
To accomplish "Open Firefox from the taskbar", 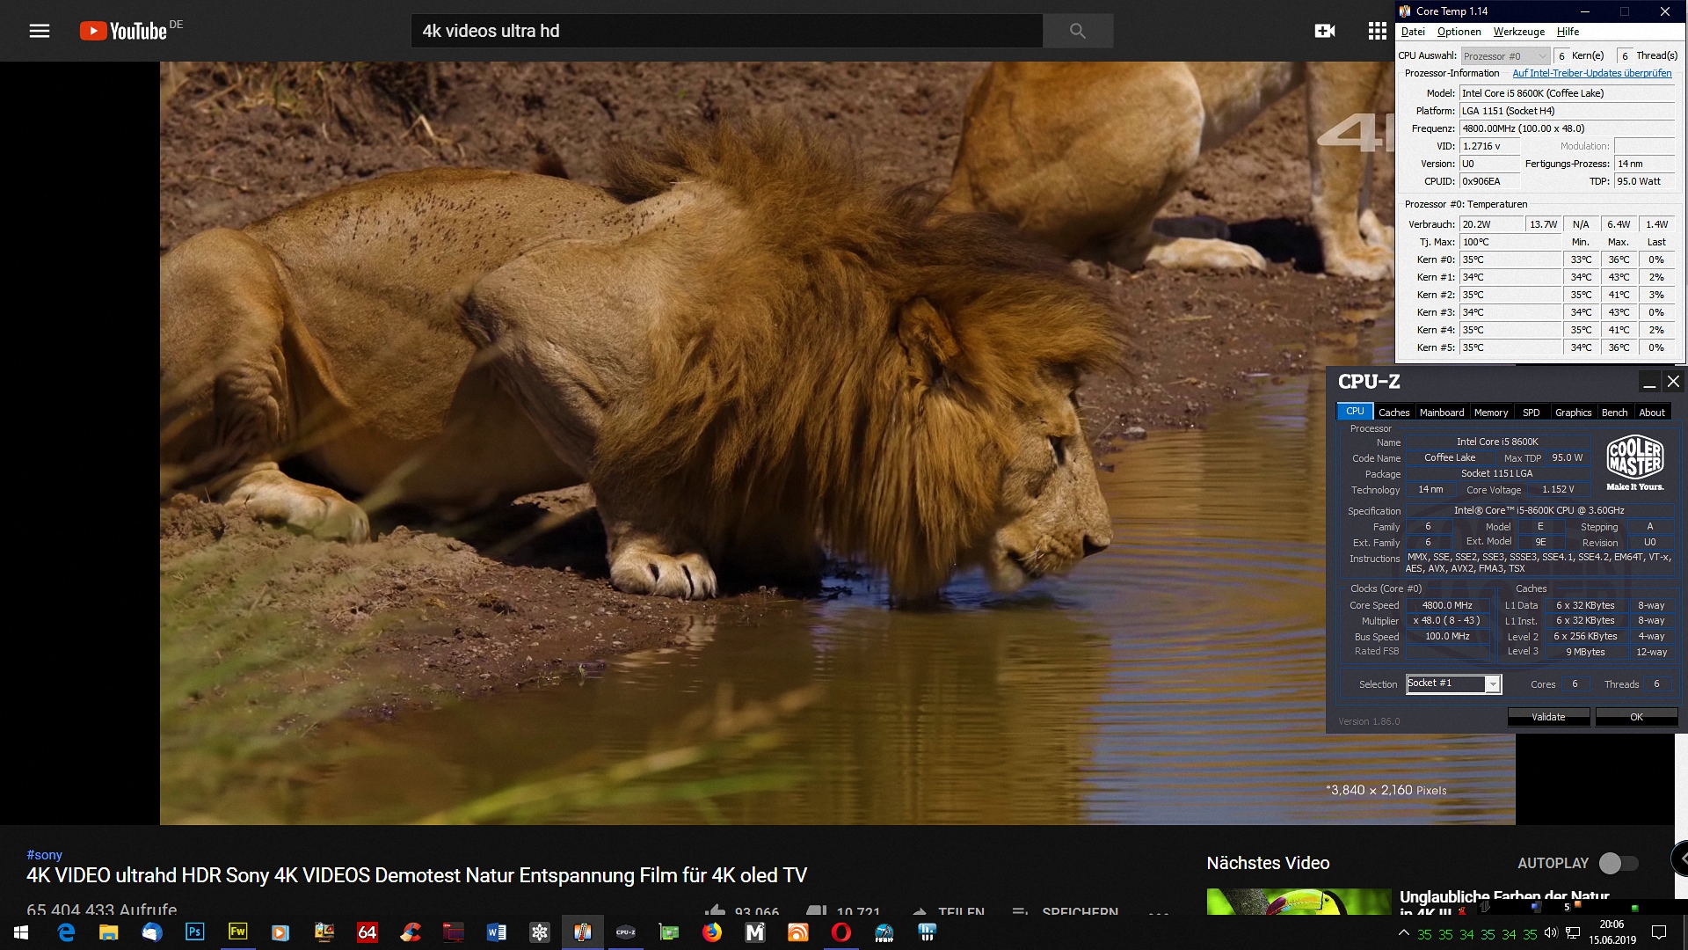I will 712,932.
